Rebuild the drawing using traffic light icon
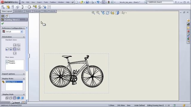 pyautogui.click(x=109, y=2)
